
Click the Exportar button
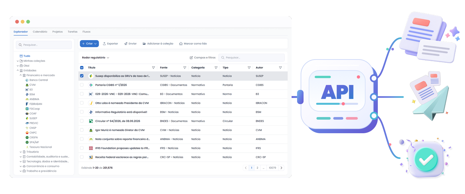110,44
